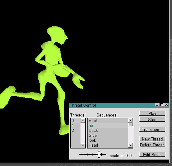Select thread 2 in Threads list
This screenshot has width=172, height=166.
(x=76, y=130)
